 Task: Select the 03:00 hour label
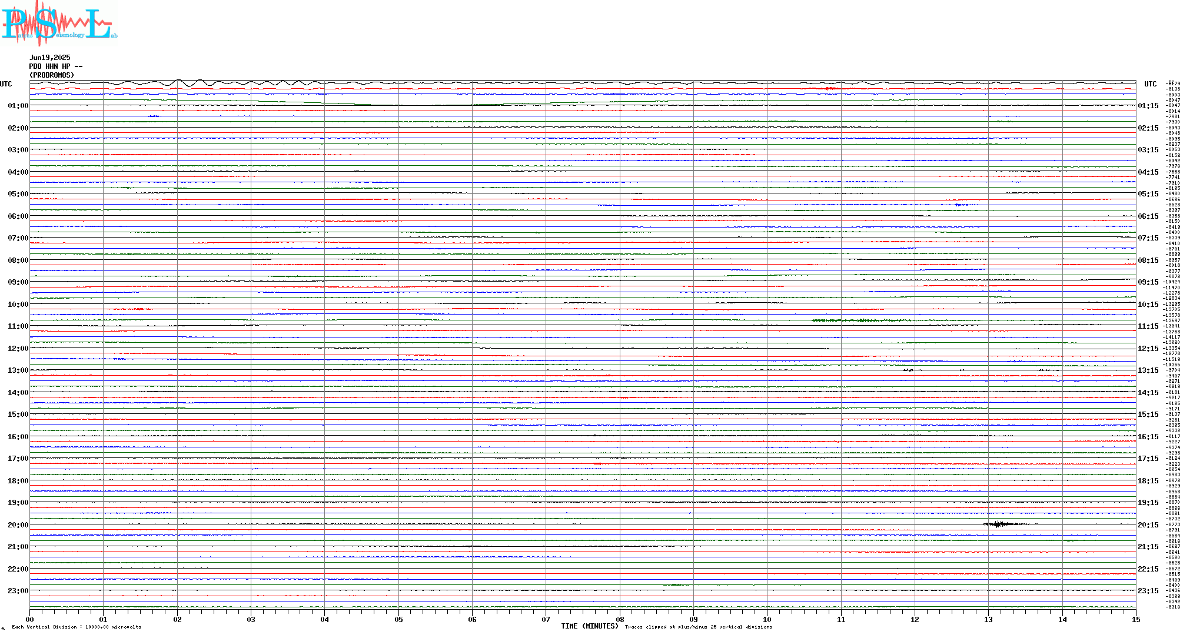coord(18,150)
